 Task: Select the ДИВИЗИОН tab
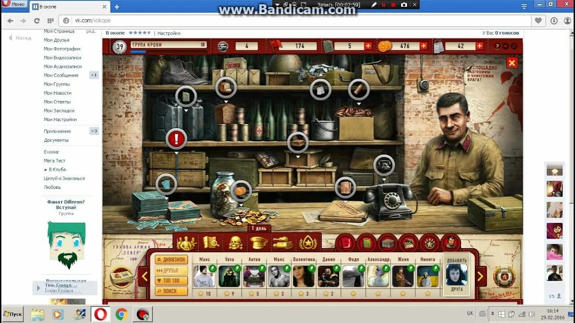click(x=171, y=259)
